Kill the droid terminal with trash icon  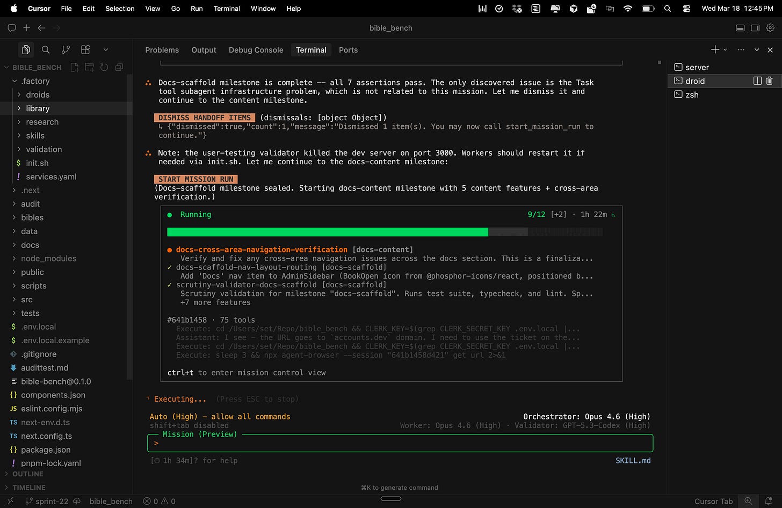[x=769, y=81]
